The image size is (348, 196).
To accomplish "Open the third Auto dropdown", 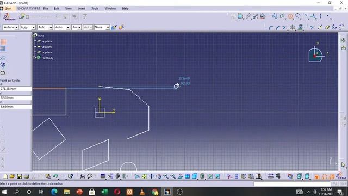I will tap(45, 27).
